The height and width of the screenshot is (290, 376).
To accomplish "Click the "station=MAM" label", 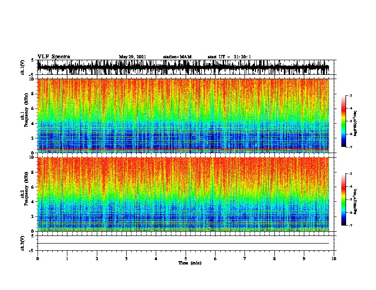I will click(177, 57).
